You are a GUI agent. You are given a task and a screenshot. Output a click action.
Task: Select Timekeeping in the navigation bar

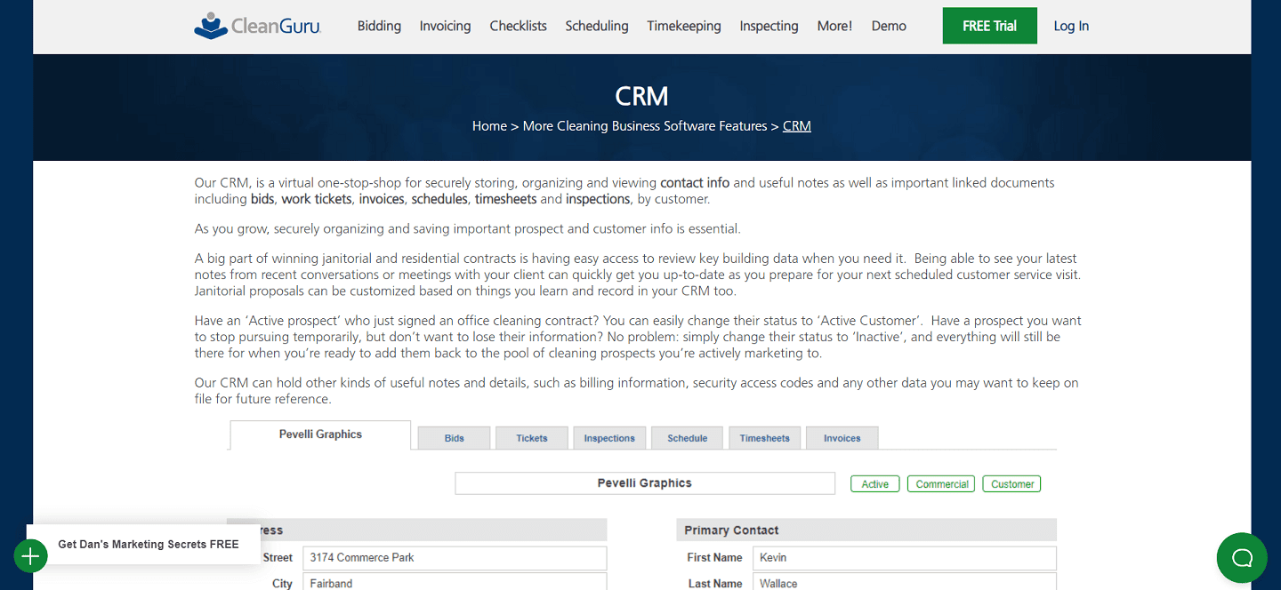(x=683, y=26)
